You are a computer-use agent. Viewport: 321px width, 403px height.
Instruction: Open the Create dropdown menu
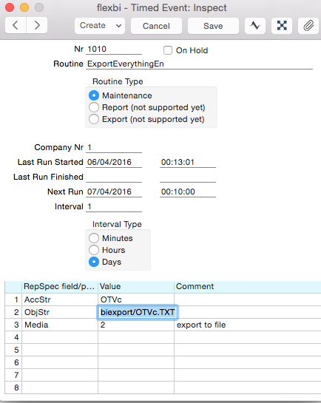[x=100, y=26]
